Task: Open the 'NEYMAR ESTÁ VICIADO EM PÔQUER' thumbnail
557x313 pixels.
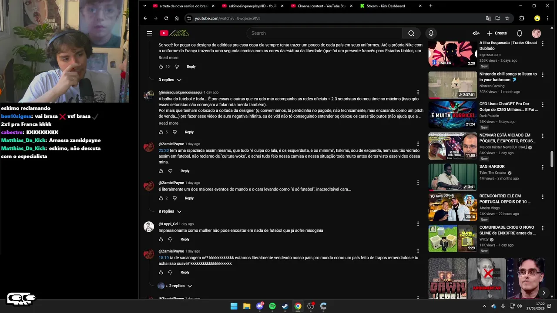Action: click(453, 146)
